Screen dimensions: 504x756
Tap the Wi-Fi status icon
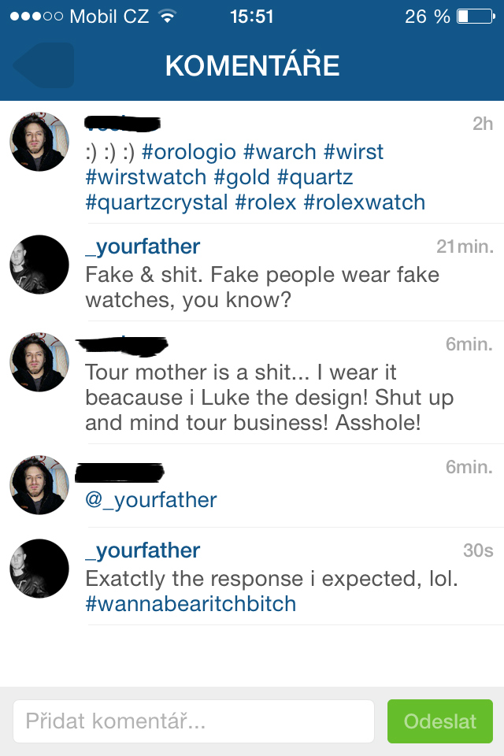point(167,17)
